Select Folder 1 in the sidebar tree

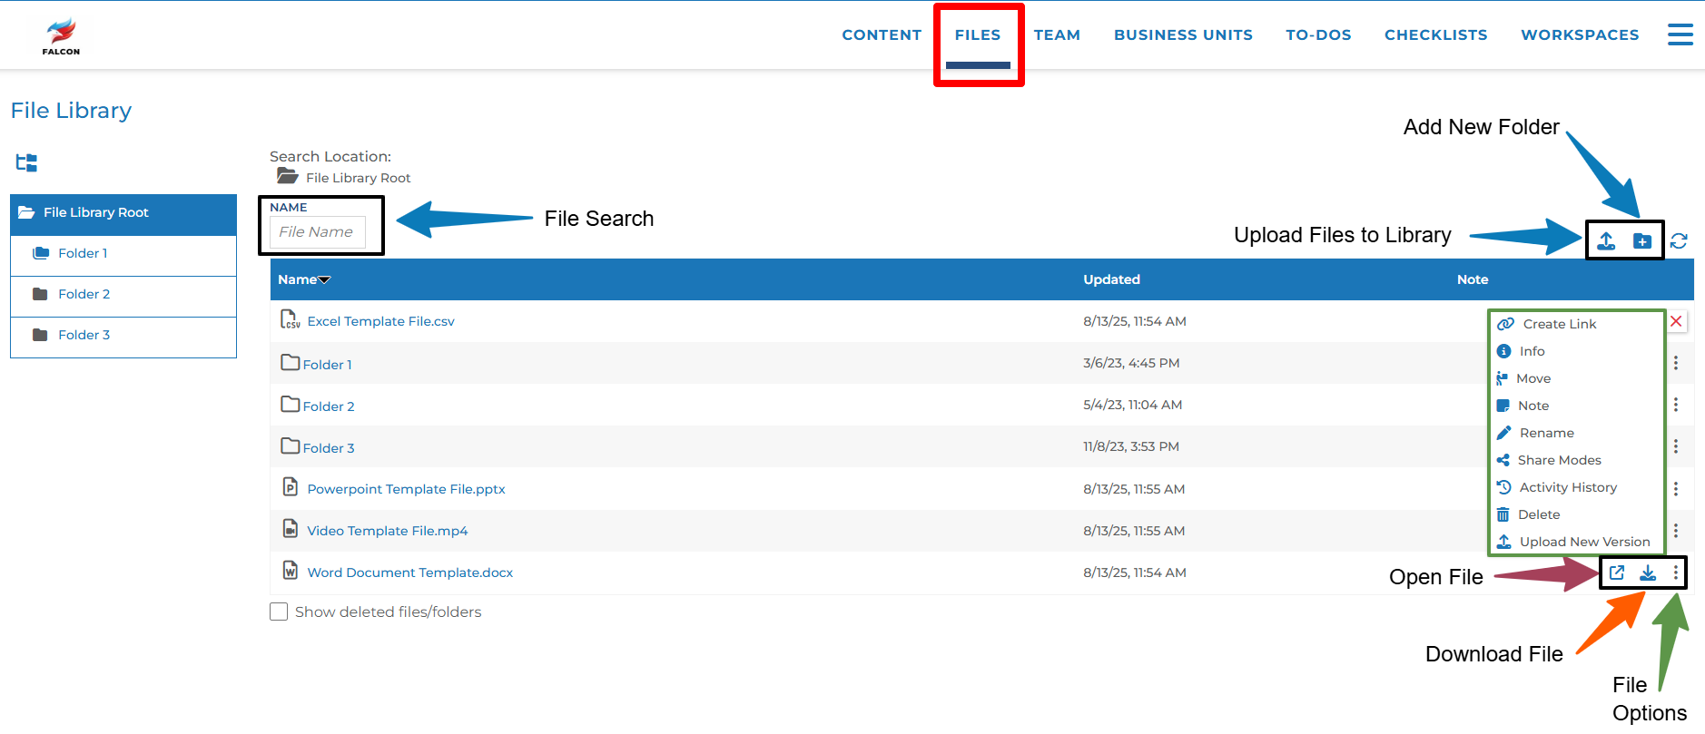pos(123,255)
